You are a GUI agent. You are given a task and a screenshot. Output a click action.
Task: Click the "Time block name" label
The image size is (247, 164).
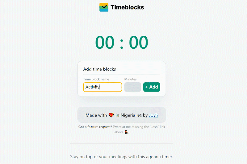[x=96, y=79]
